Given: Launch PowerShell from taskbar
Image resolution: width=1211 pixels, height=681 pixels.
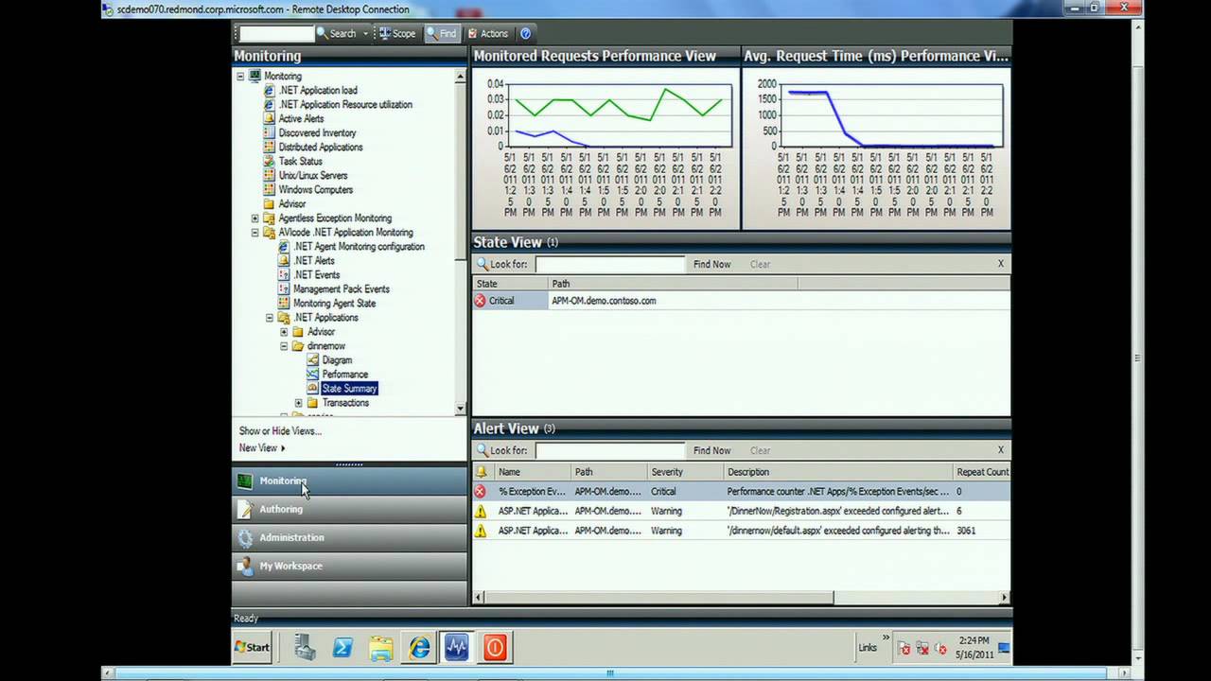Looking at the screenshot, I should [x=342, y=647].
